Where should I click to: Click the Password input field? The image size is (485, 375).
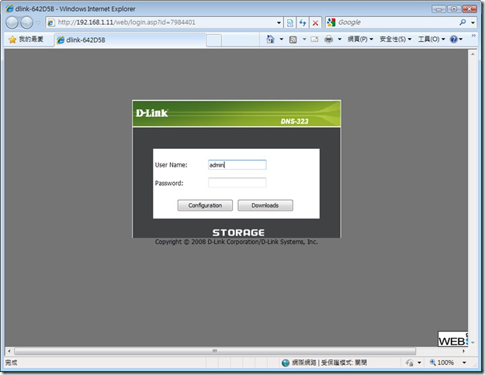(x=237, y=183)
